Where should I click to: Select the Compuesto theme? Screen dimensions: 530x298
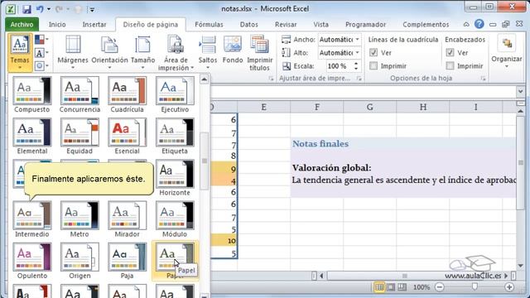point(32,94)
